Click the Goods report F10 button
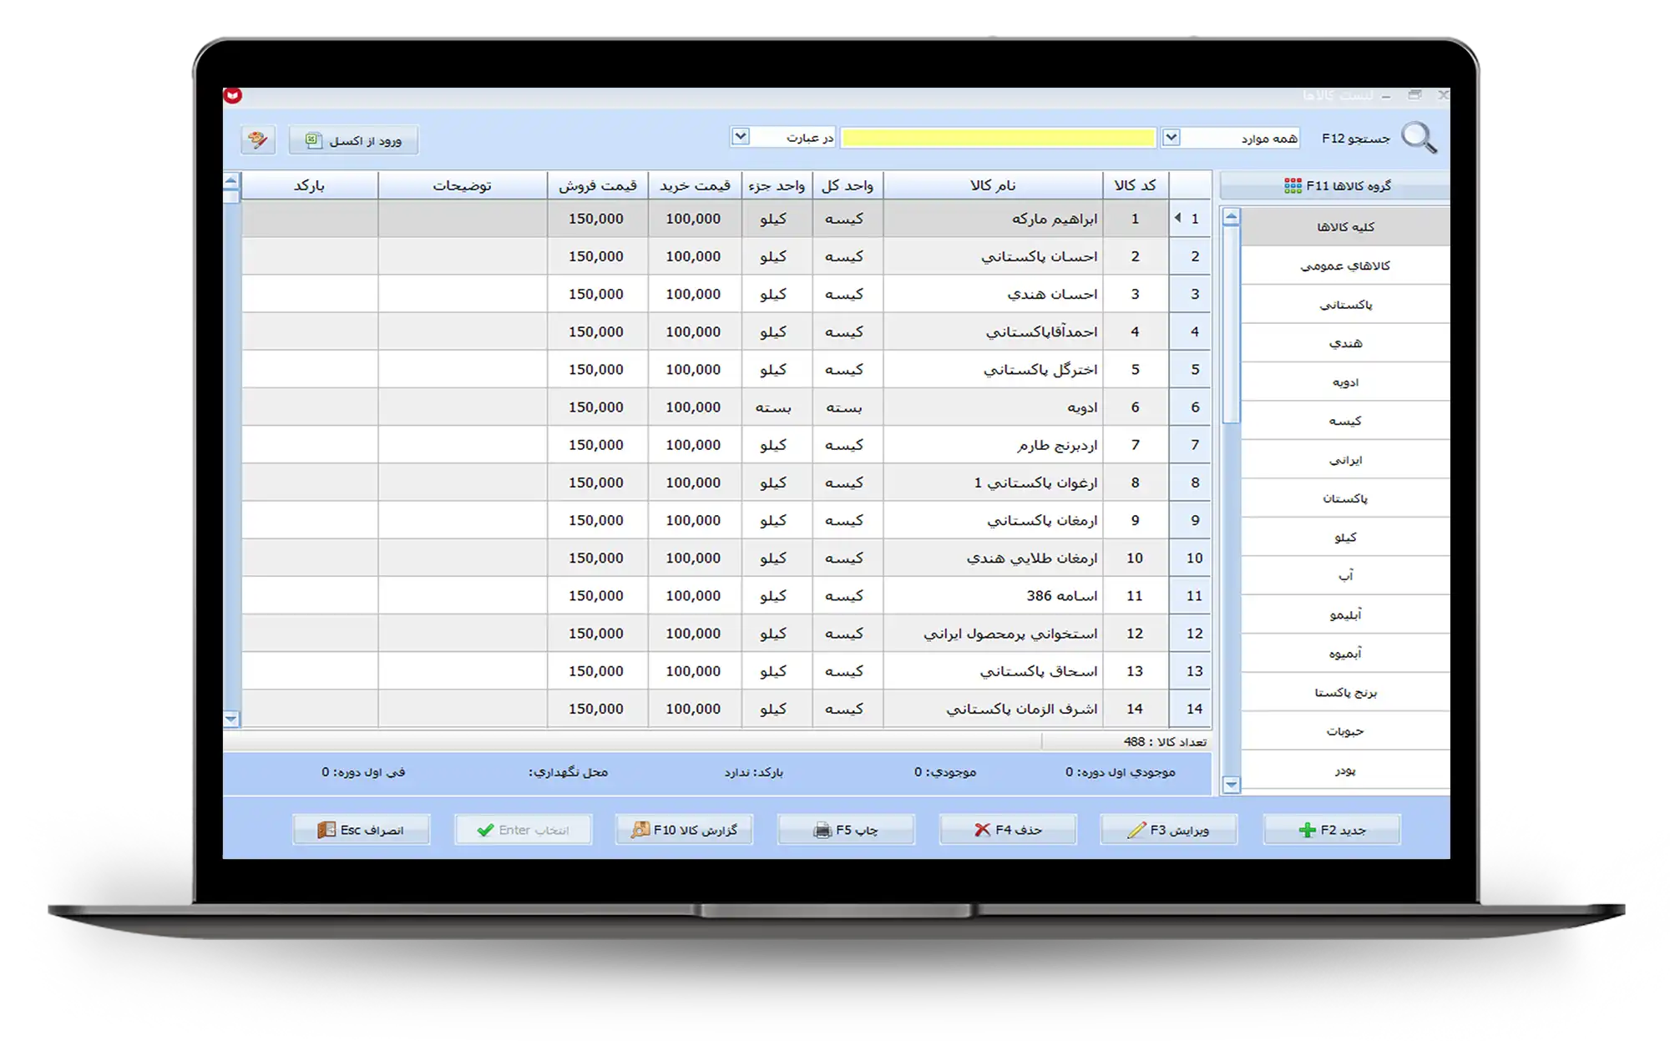Image resolution: width=1670 pixels, height=1041 pixels. (x=684, y=830)
